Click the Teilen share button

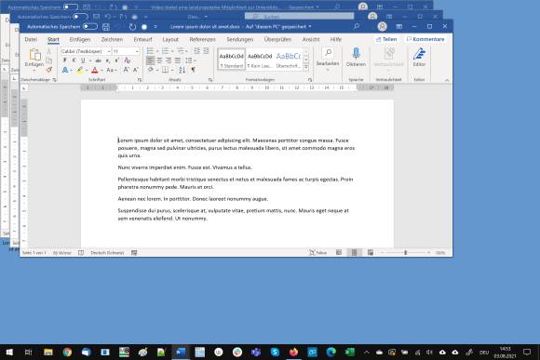(x=386, y=39)
